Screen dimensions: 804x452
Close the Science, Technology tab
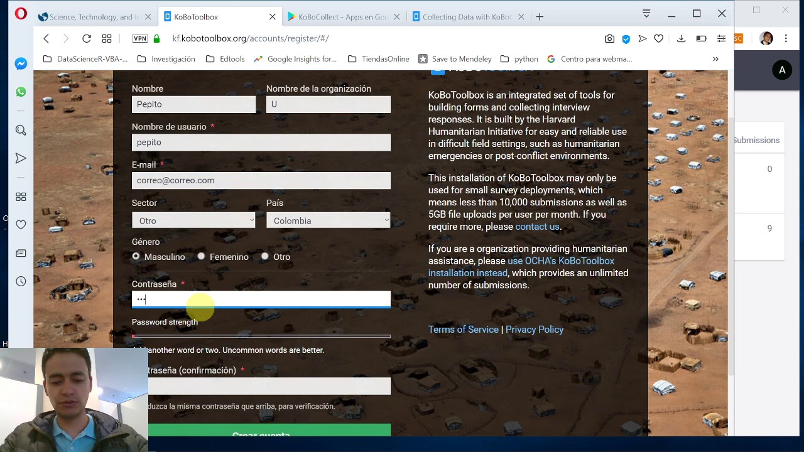tap(149, 17)
